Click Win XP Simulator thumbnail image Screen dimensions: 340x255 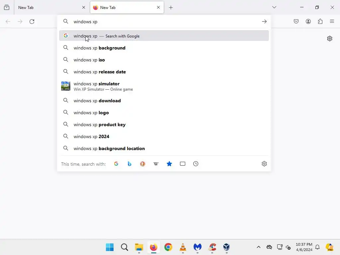pos(65,86)
